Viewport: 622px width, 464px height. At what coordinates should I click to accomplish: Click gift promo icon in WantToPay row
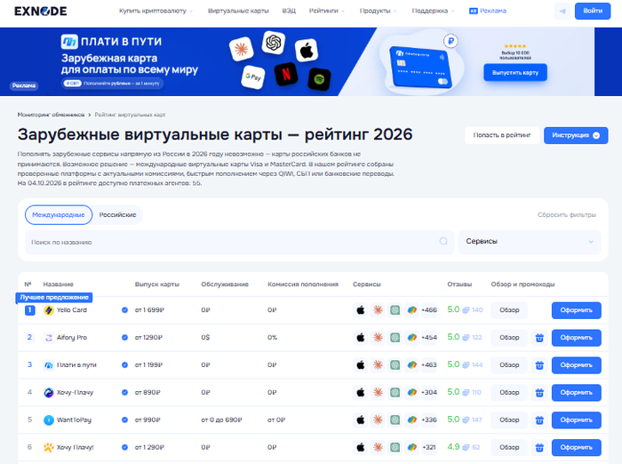click(x=539, y=420)
